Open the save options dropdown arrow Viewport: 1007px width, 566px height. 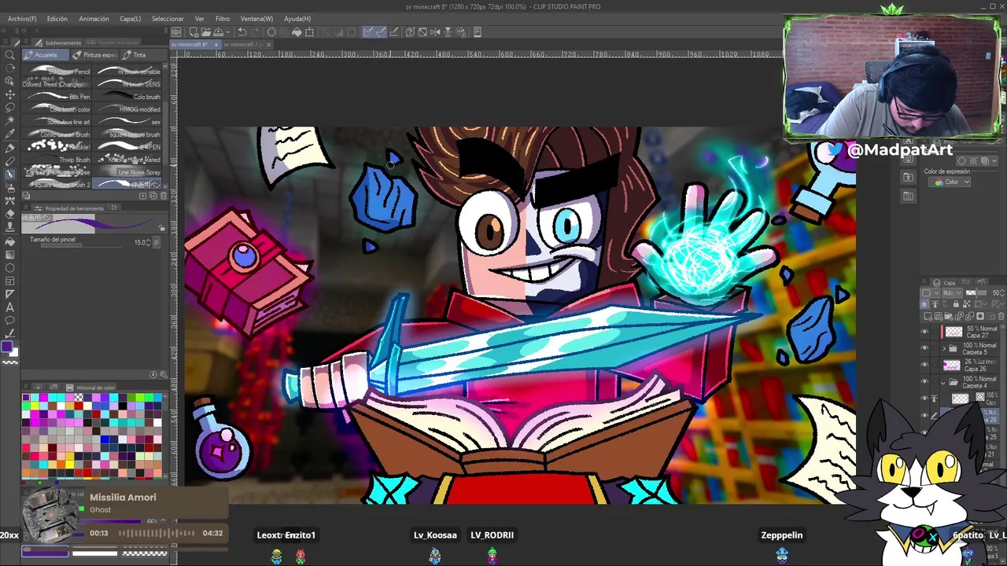pyautogui.click(x=228, y=32)
